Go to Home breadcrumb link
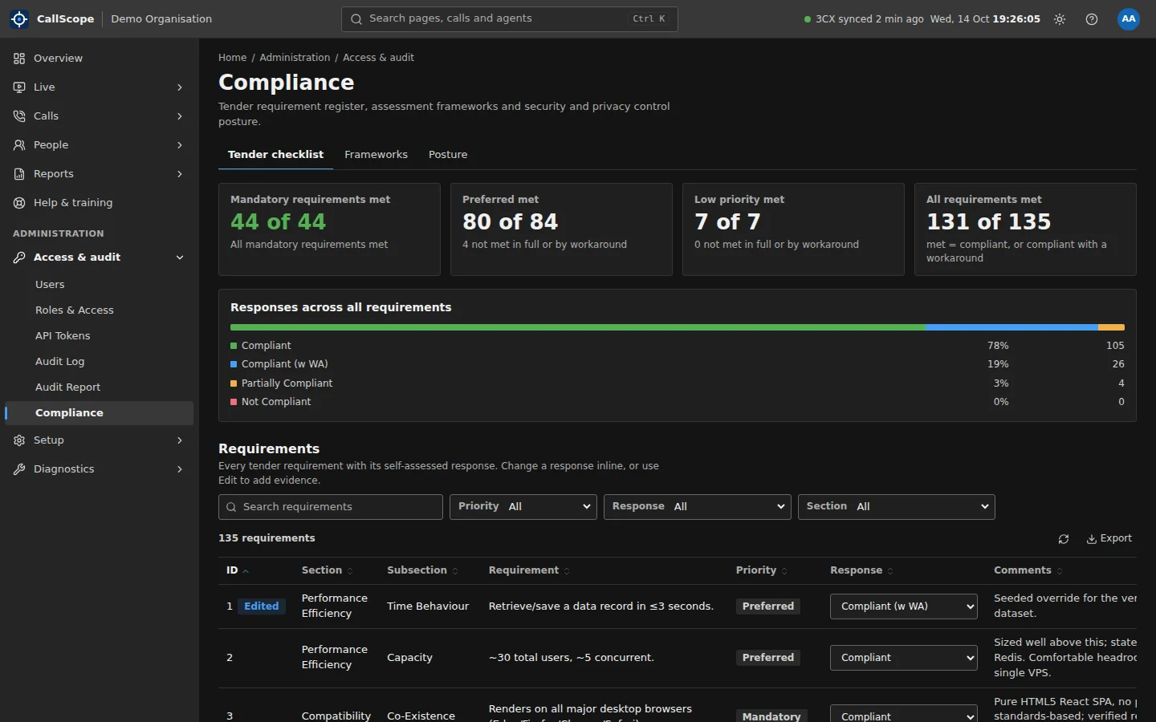The width and height of the screenshot is (1156, 722). 233,58
